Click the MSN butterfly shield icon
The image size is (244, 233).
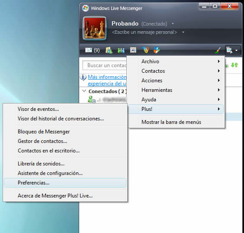pos(145,50)
